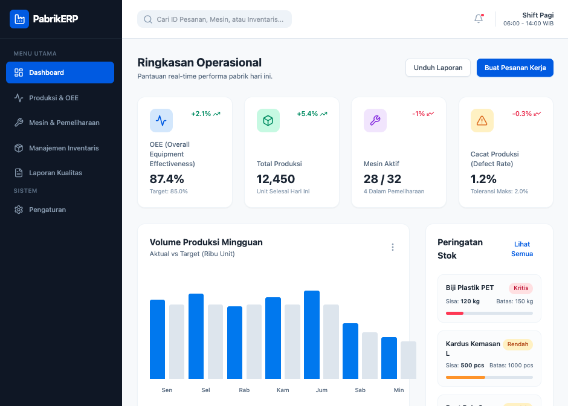This screenshot has height=406, width=568.
Task: Select the OEE pulse icon on the OEE card
Action: tap(161, 120)
